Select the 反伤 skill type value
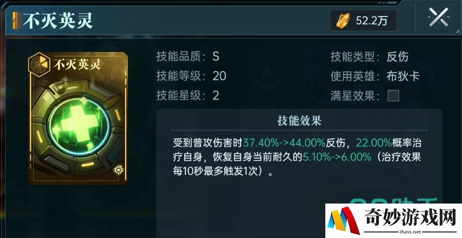Image resolution: width=462 pixels, height=238 pixels. click(397, 56)
